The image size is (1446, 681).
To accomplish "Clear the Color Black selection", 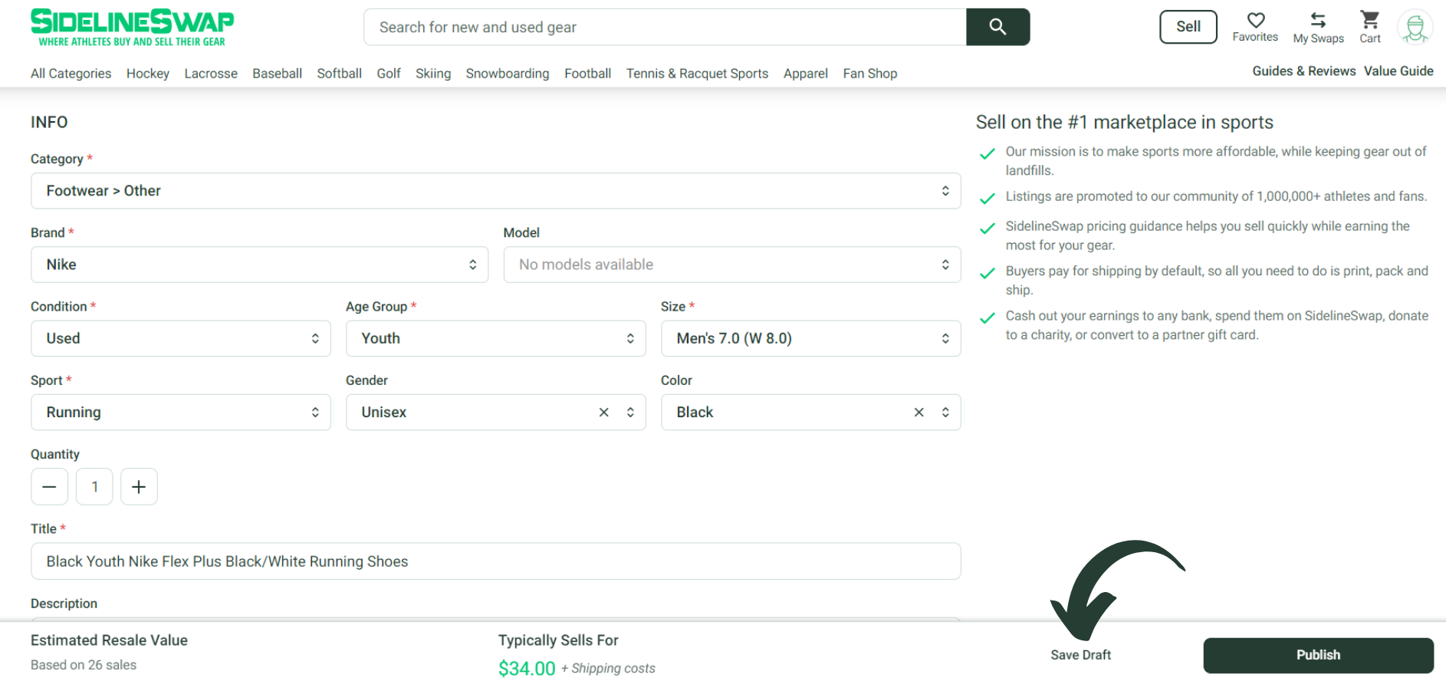I will (919, 413).
